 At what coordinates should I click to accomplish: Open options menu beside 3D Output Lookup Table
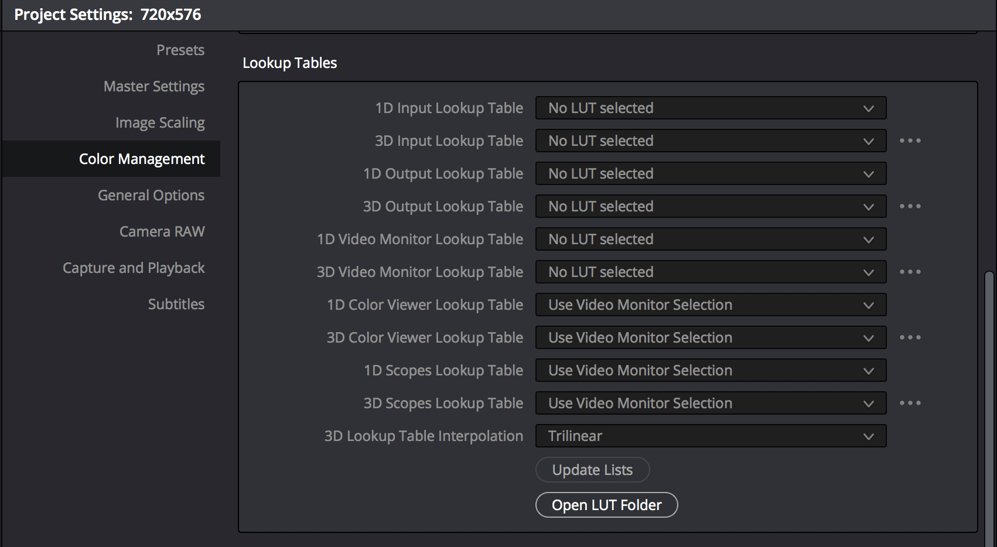pos(910,206)
